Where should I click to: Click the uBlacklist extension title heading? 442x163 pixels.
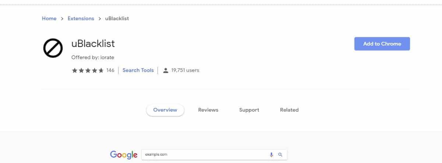click(93, 44)
